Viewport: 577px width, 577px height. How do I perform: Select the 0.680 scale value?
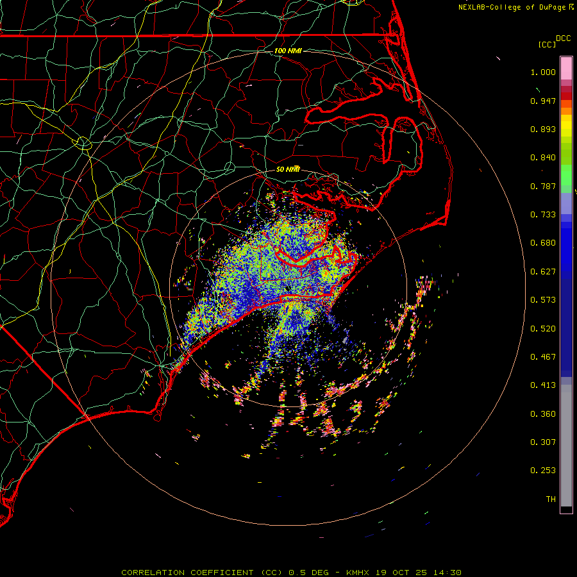pyautogui.click(x=543, y=243)
